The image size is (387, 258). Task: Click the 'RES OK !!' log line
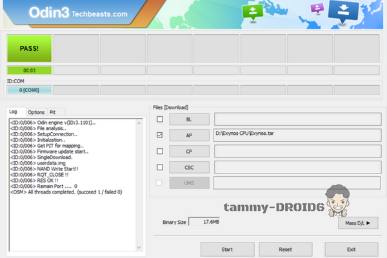tap(34, 180)
